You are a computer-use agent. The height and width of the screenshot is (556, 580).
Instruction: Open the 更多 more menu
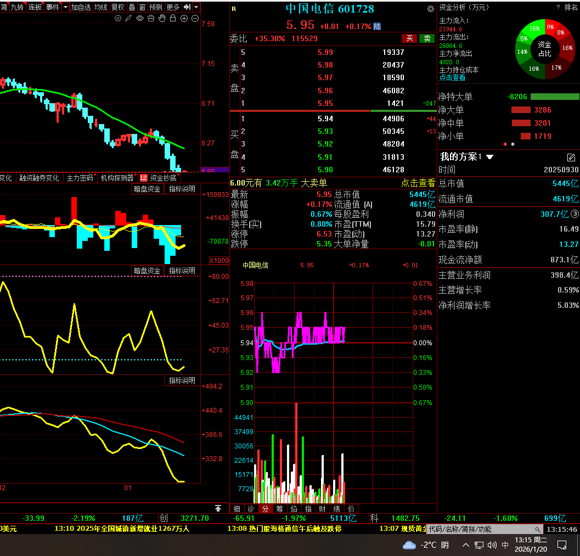(x=173, y=7)
